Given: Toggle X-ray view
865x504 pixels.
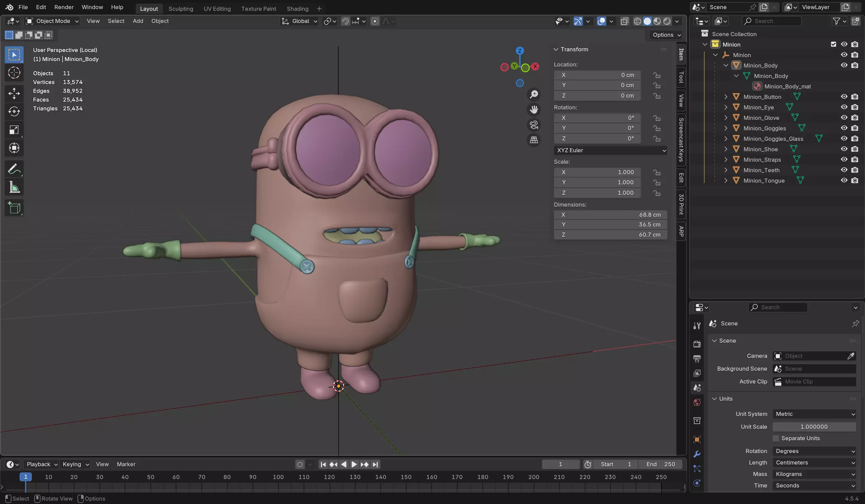Looking at the screenshot, I should click(x=624, y=21).
